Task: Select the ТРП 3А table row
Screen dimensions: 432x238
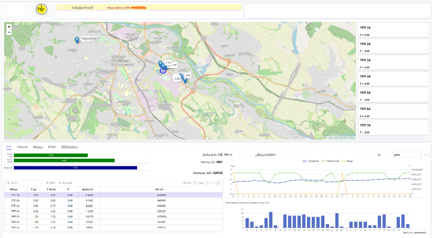Action: pyautogui.click(x=113, y=206)
